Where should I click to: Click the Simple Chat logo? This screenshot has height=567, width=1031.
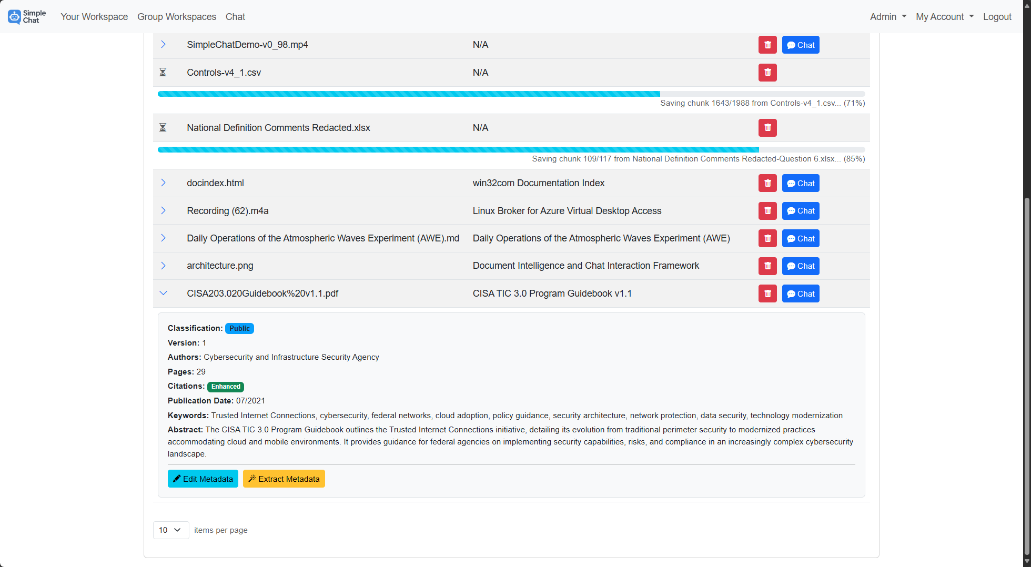coord(26,16)
